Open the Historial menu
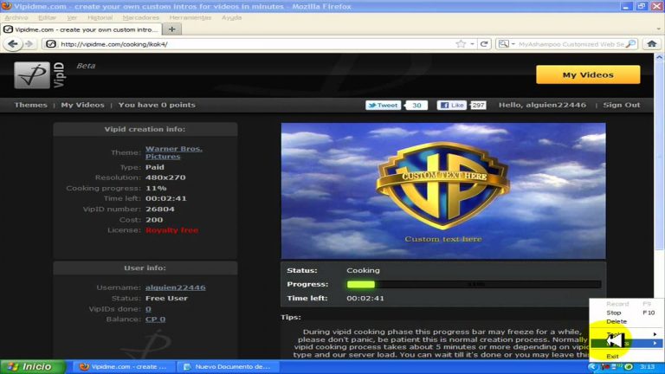665x374 pixels. click(100, 17)
